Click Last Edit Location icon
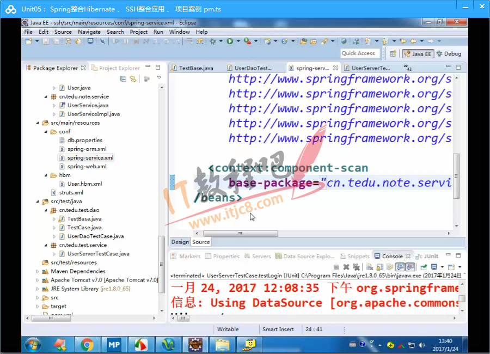The width and height of the screenshot is (490, 354). (x=403, y=41)
